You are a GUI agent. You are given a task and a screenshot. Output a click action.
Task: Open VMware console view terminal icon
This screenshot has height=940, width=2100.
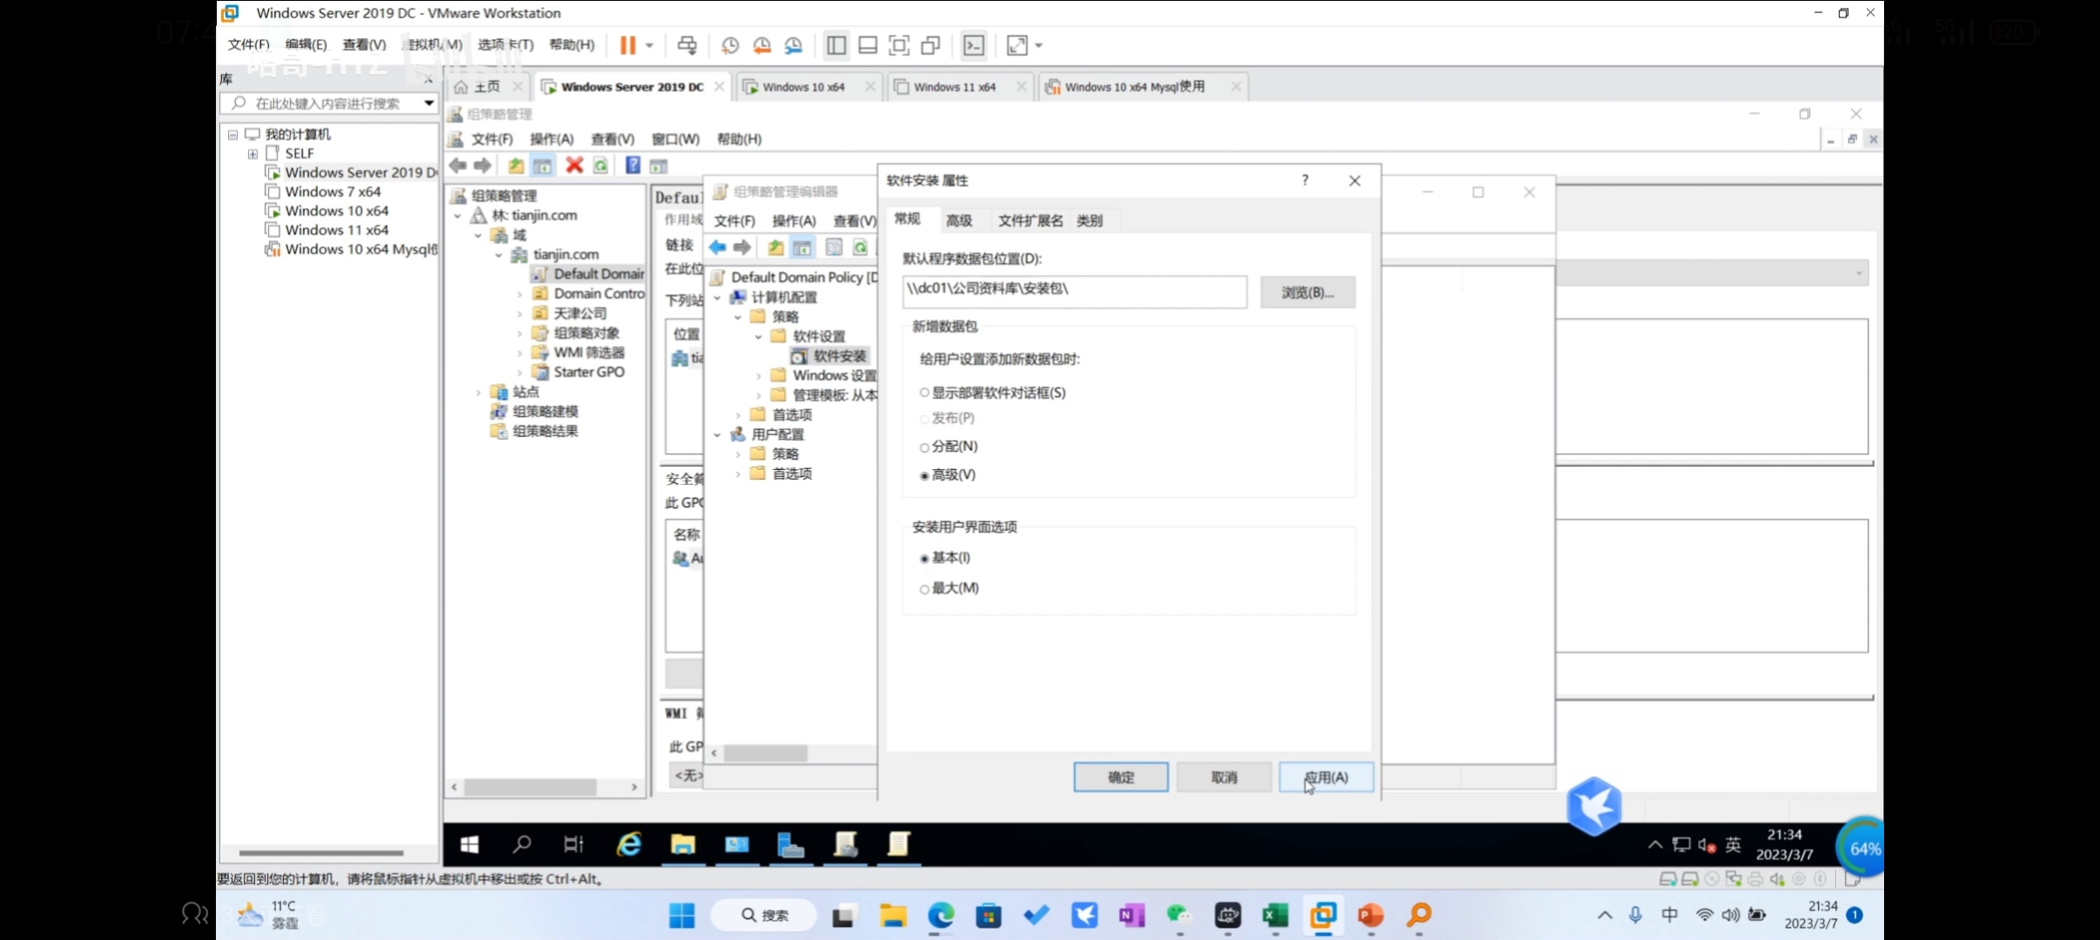[973, 45]
